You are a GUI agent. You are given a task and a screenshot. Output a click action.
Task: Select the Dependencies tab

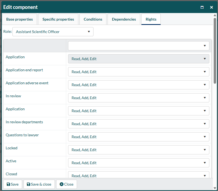124,19
